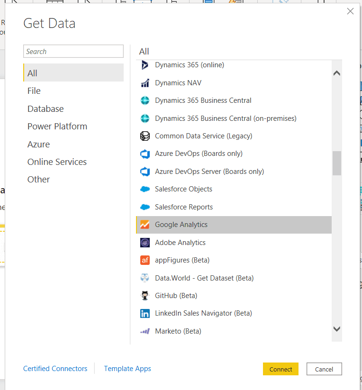Viewport: 362px width, 390px height.
Task: Click the Salesforce Reports cloud icon
Action: 145,207
